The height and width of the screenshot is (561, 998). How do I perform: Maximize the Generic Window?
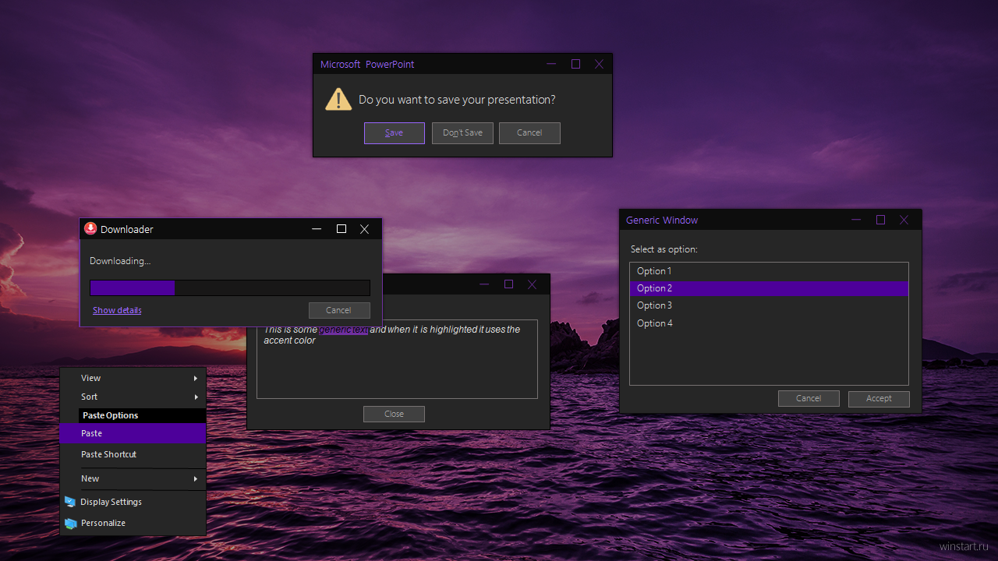880,220
